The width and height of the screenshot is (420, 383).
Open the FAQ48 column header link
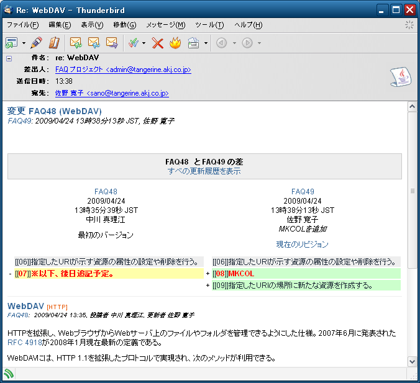pos(106,192)
